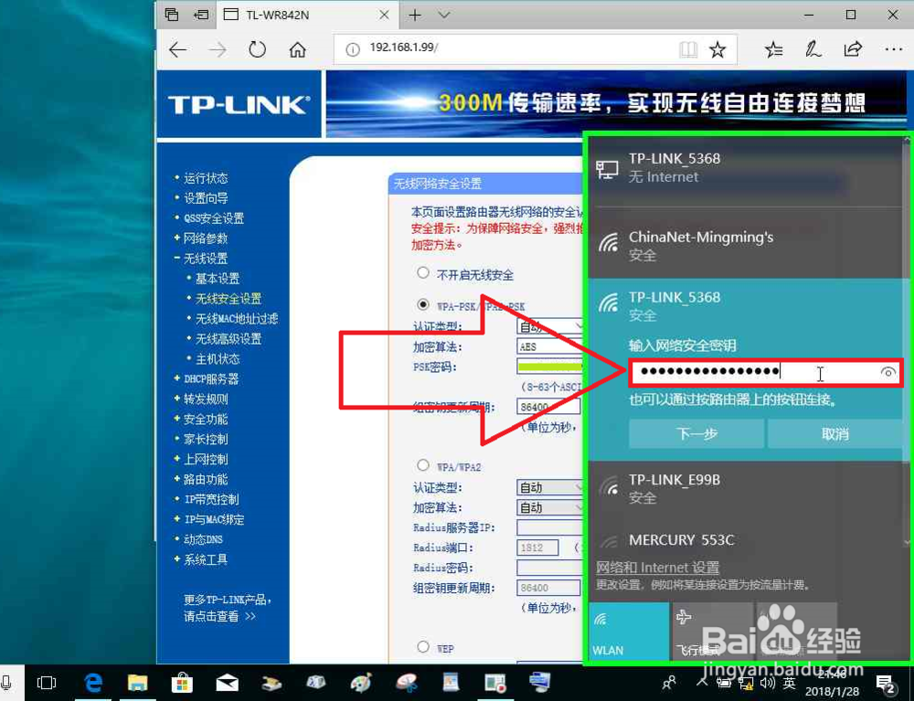This screenshot has height=701, width=914.
Task: Select the MERCURY_553C network
Action: (x=746, y=540)
